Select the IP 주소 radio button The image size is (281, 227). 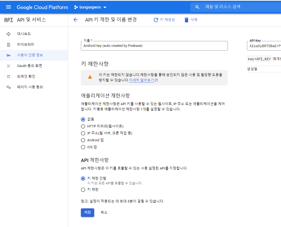click(x=83, y=133)
